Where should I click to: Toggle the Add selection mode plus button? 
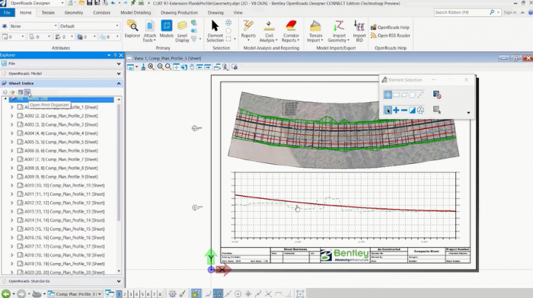click(396, 111)
